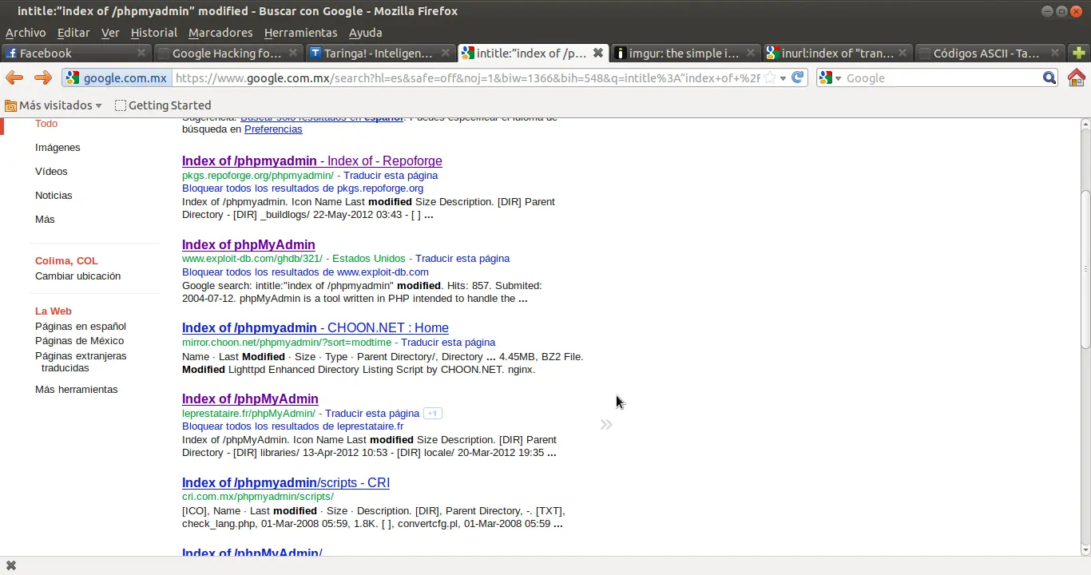Open the Herramientas menu
Viewport: 1091px width, 575px height.
pyautogui.click(x=300, y=33)
